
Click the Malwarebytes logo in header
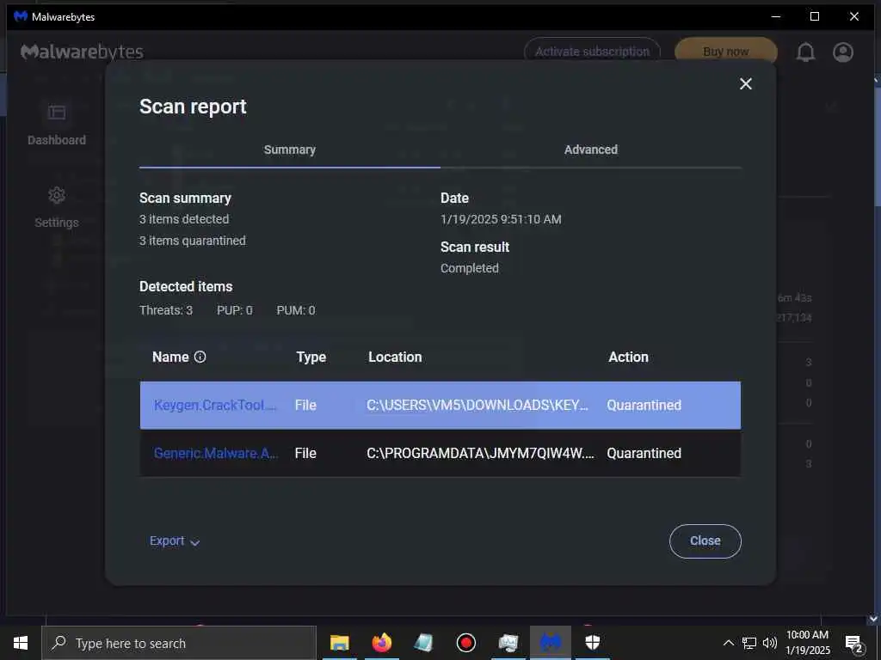click(x=82, y=52)
